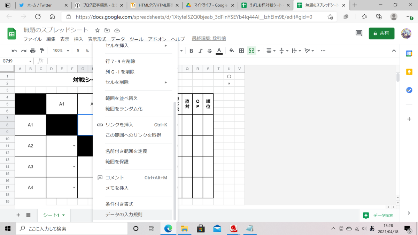This screenshot has height=235, width=418.
Task: Toggle bold formatting
Action: click(x=191, y=50)
